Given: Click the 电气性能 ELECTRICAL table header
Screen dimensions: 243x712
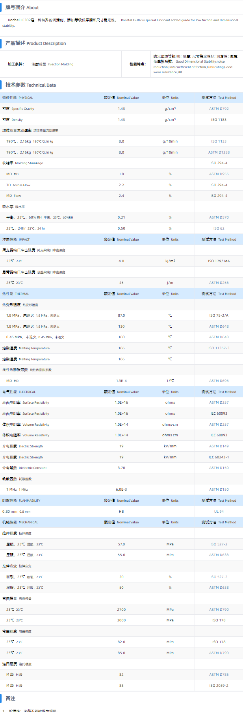Looking at the screenshot, I should click(x=19, y=392).
